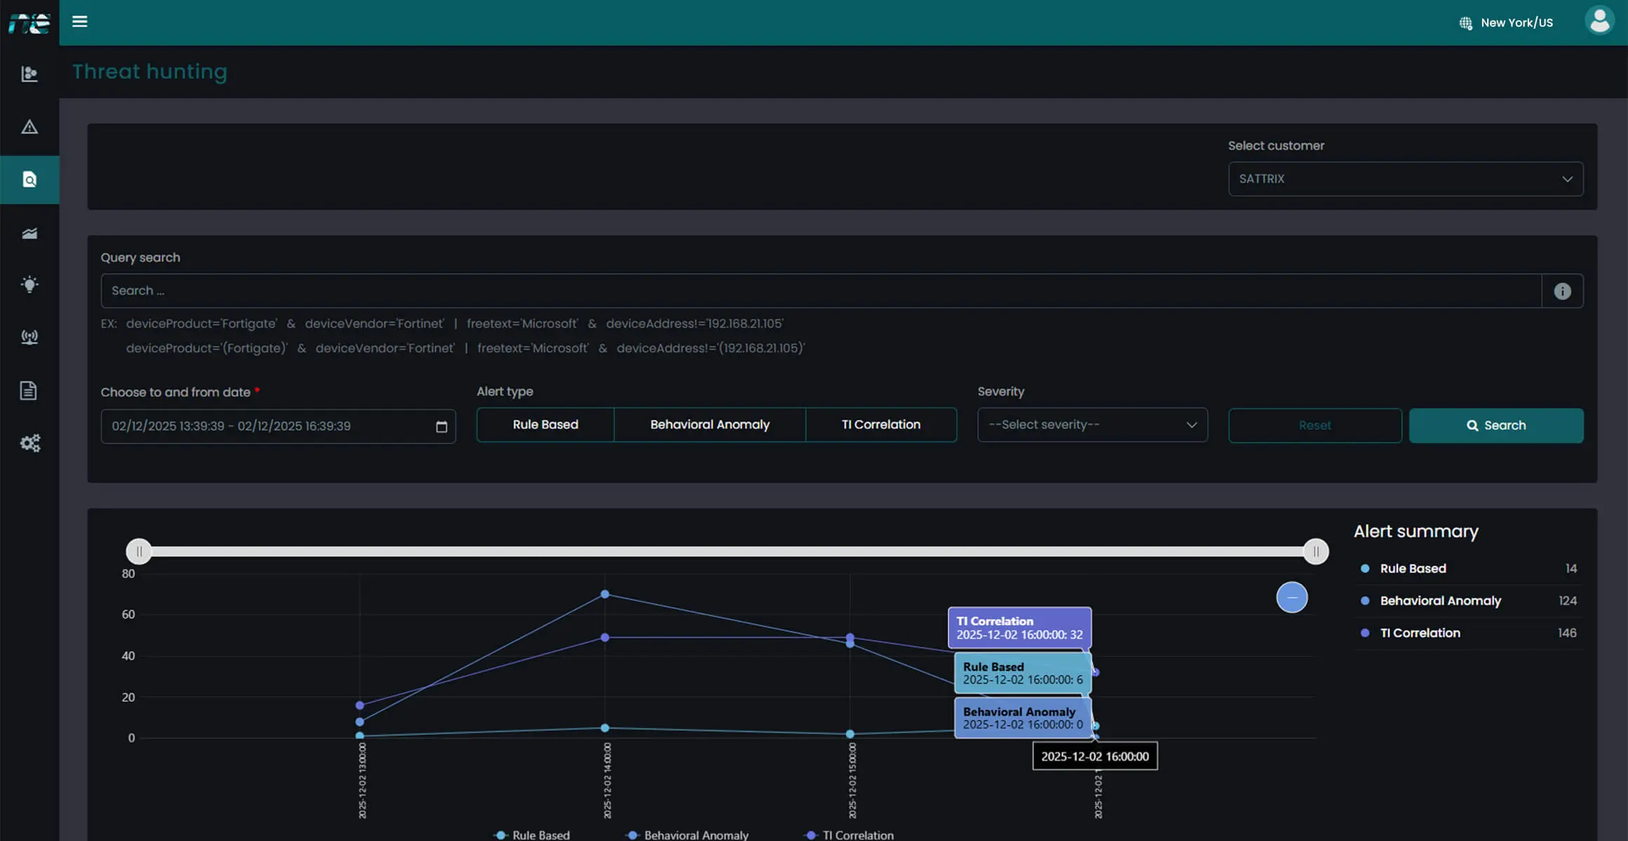
Task: Select the insights lightbulb icon
Action: (29, 285)
